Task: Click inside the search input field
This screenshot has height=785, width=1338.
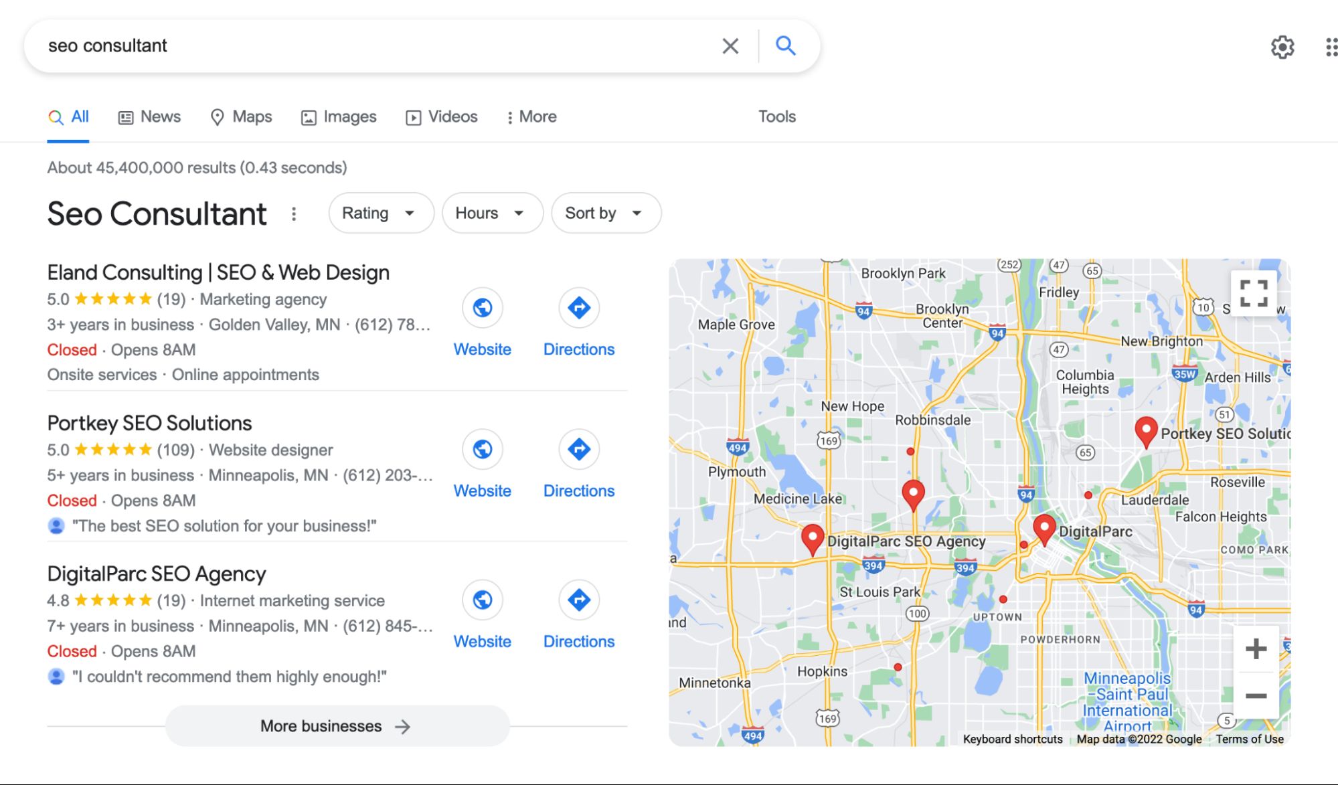Action: (x=335, y=46)
